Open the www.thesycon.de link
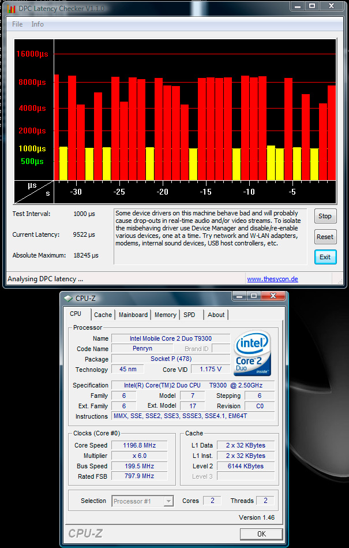The height and width of the screenshot is (548, 349). [273, 279]
